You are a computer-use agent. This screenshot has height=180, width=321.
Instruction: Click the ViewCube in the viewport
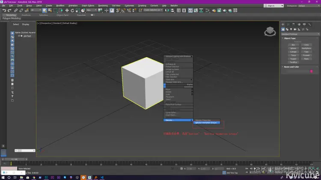pyautogui.click(x=270, y=31)
